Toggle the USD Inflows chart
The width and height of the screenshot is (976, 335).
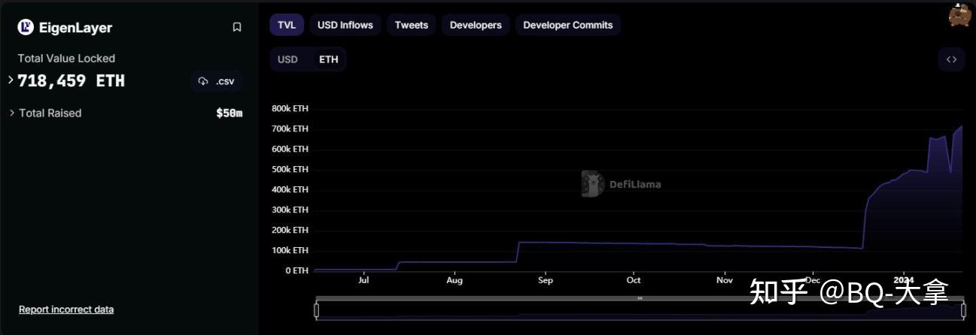tap(345, 25)
